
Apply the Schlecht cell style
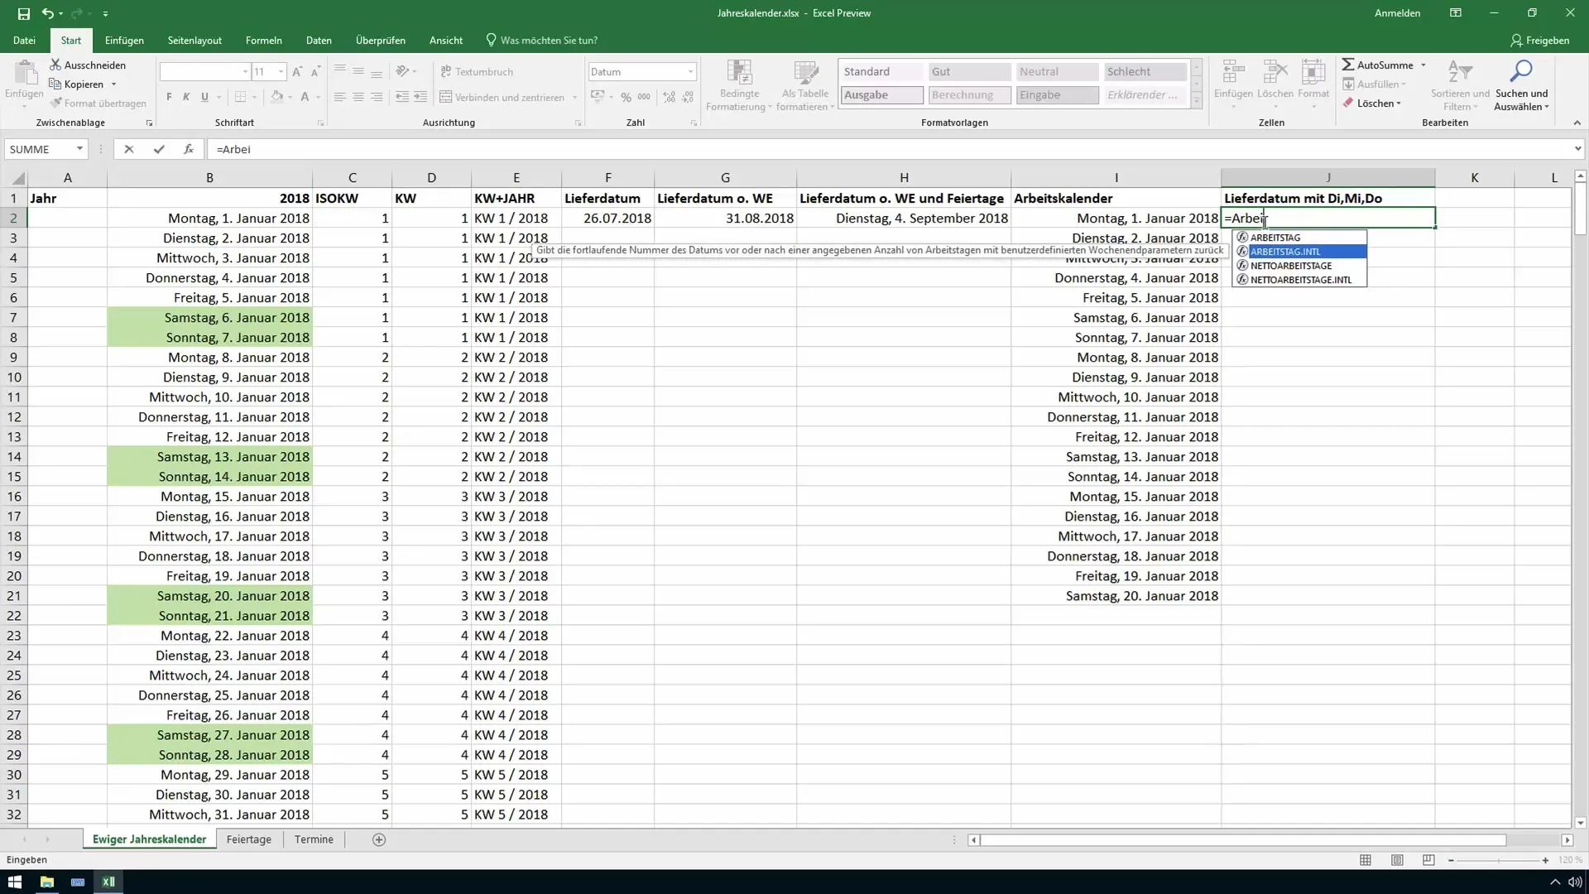[1145, 72]
